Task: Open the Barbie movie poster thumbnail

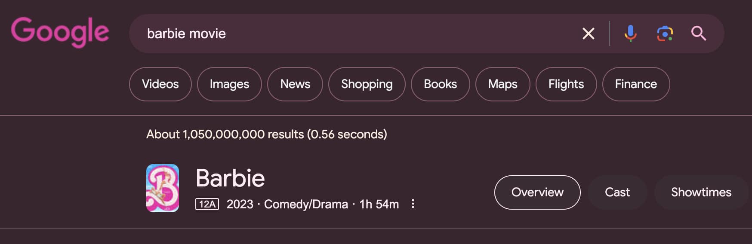Action: pos(163,188)
